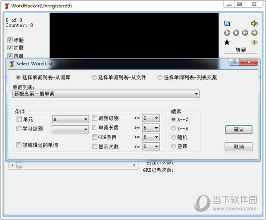The height and width of the screenshot is (220, 266).
Task: Minimize the WordHacker window
Action: pos(229,4)
